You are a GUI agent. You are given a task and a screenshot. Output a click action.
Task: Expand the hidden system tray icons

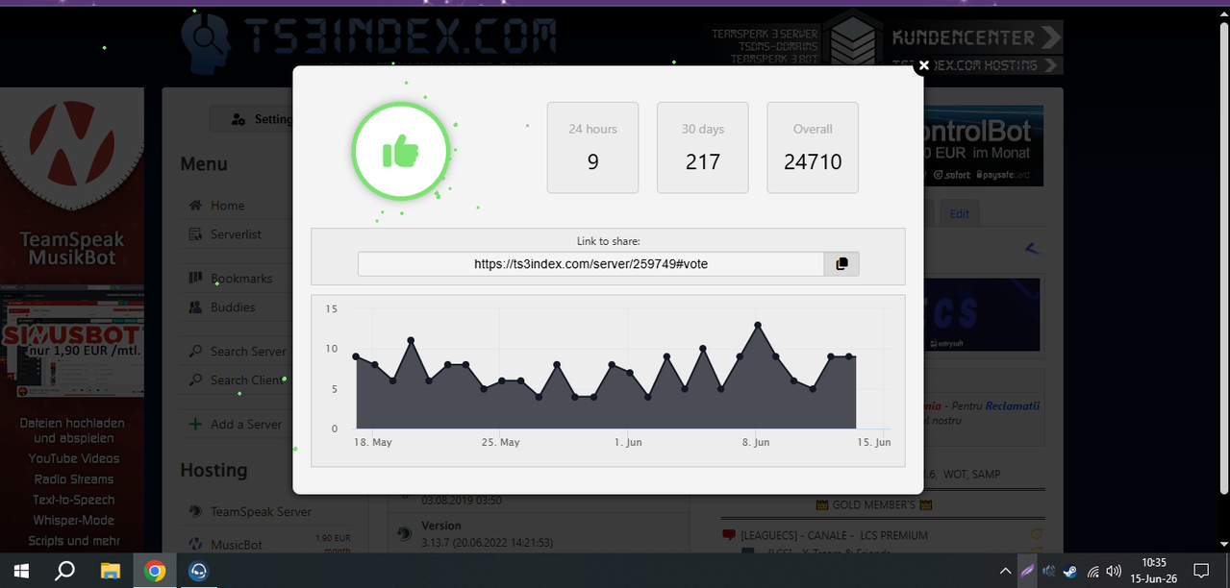point(1005,571)
